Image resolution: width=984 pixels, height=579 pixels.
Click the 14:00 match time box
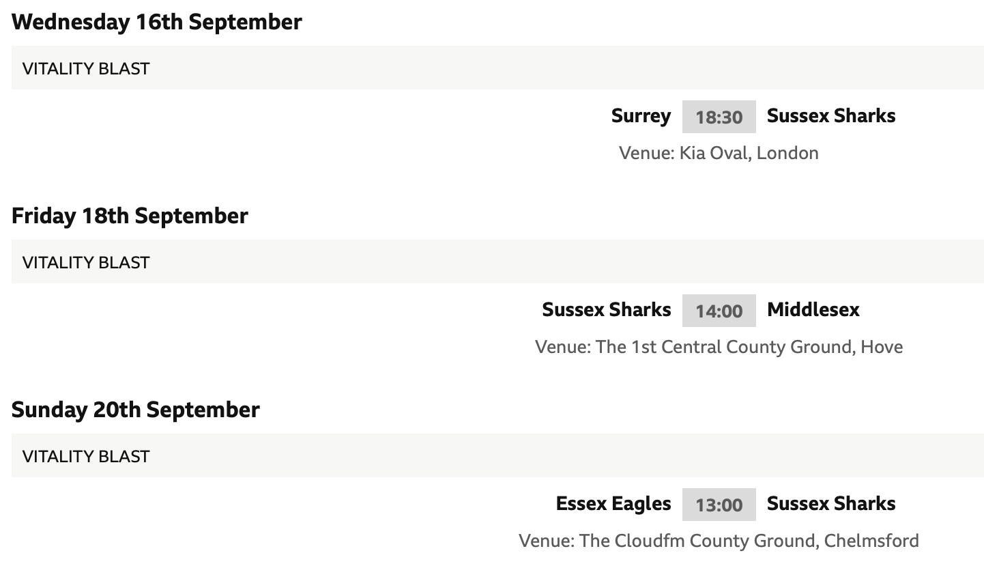click(719, 311)
